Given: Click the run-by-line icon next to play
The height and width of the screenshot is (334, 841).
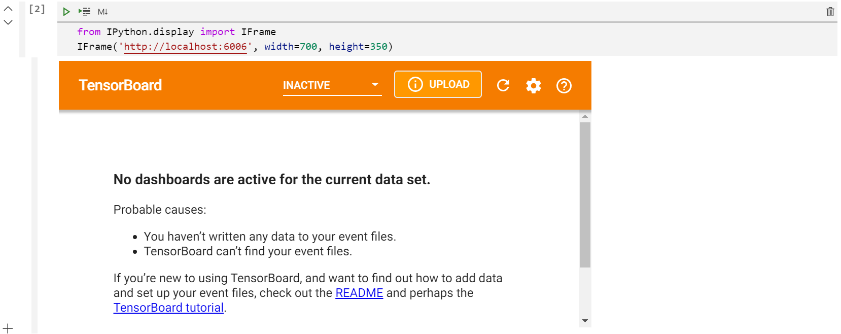Looking at the screenshot, I should pyautogui.click(x=84, y=12).
